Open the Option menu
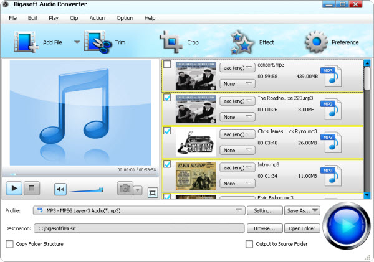 click(125, 18)
